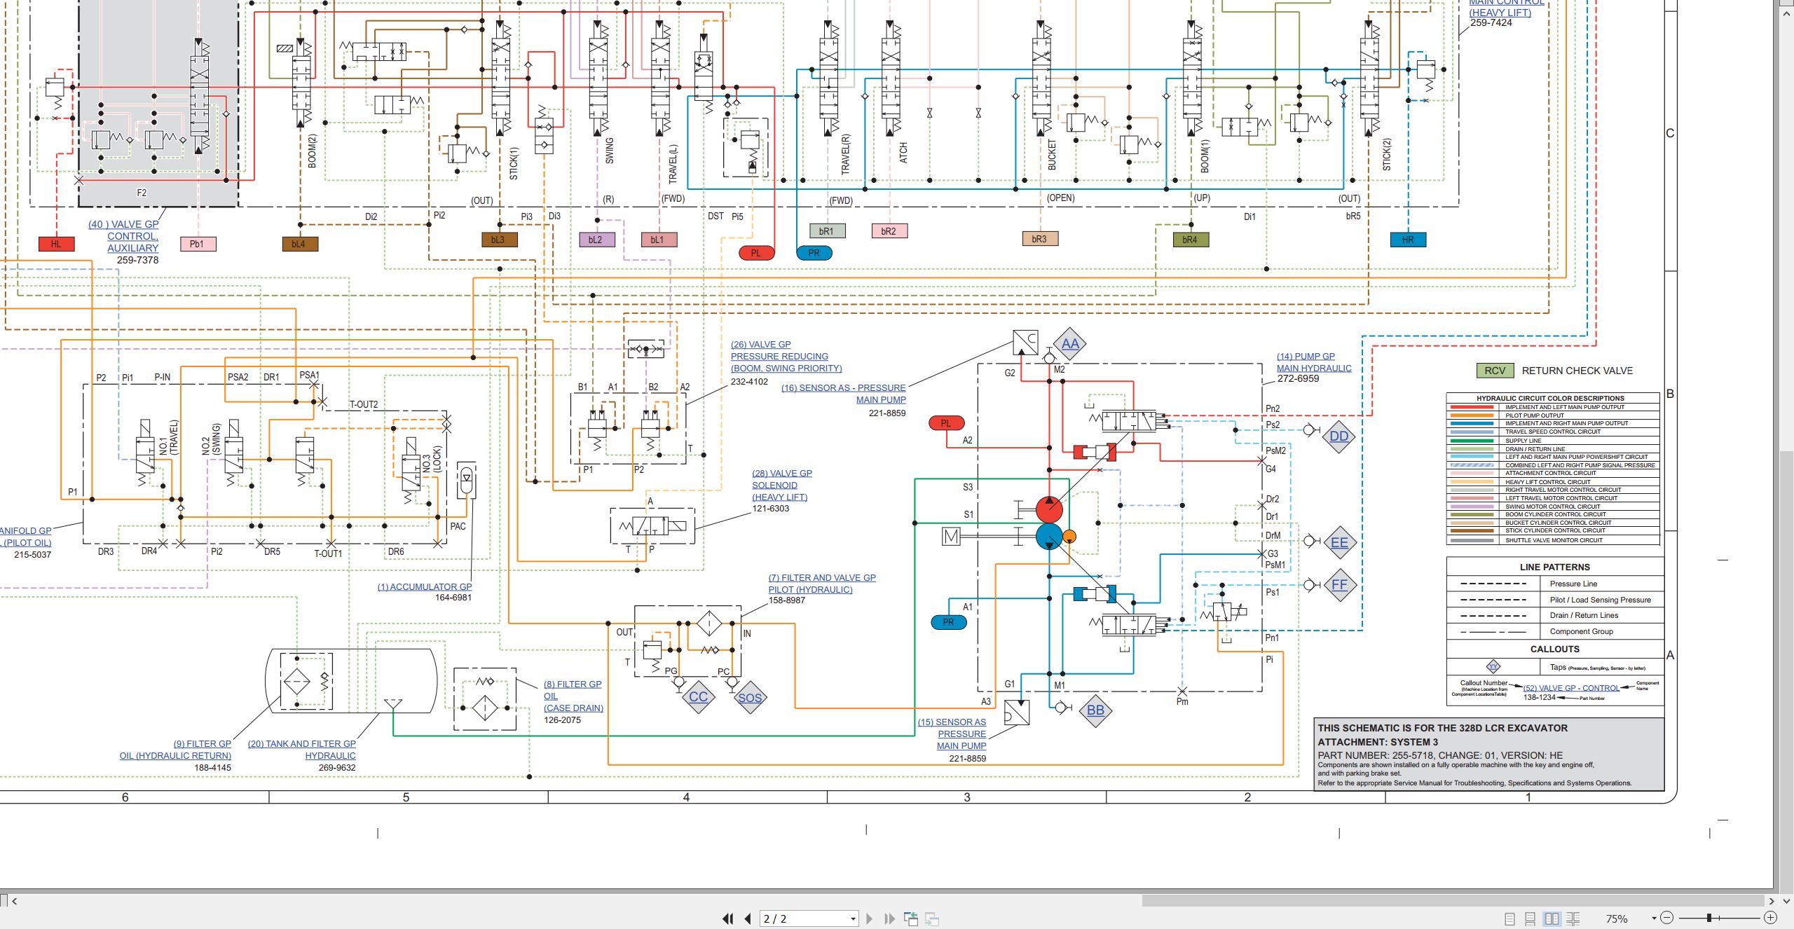The width and height of the screenshot is (1794, 929).
Task: Select part number text 259-7378
Action: [137, 260]
